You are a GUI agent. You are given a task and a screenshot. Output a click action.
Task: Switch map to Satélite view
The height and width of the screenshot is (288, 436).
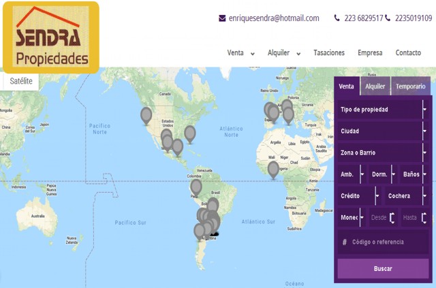click(x=21, y=80)
